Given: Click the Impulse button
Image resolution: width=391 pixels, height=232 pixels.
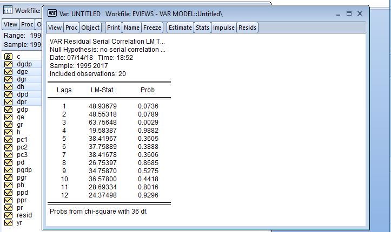Looking at the screenshot, I should point(223,28).
